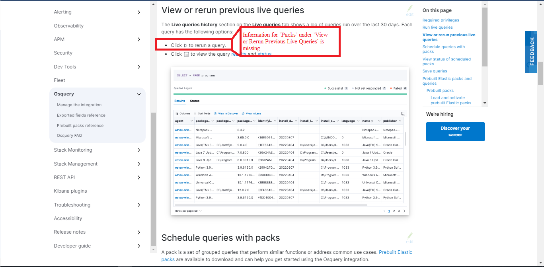Click the edit pencil beside Schedule queries with packs
This screenshot has width=544, height=267.
(x=409, y=236)
